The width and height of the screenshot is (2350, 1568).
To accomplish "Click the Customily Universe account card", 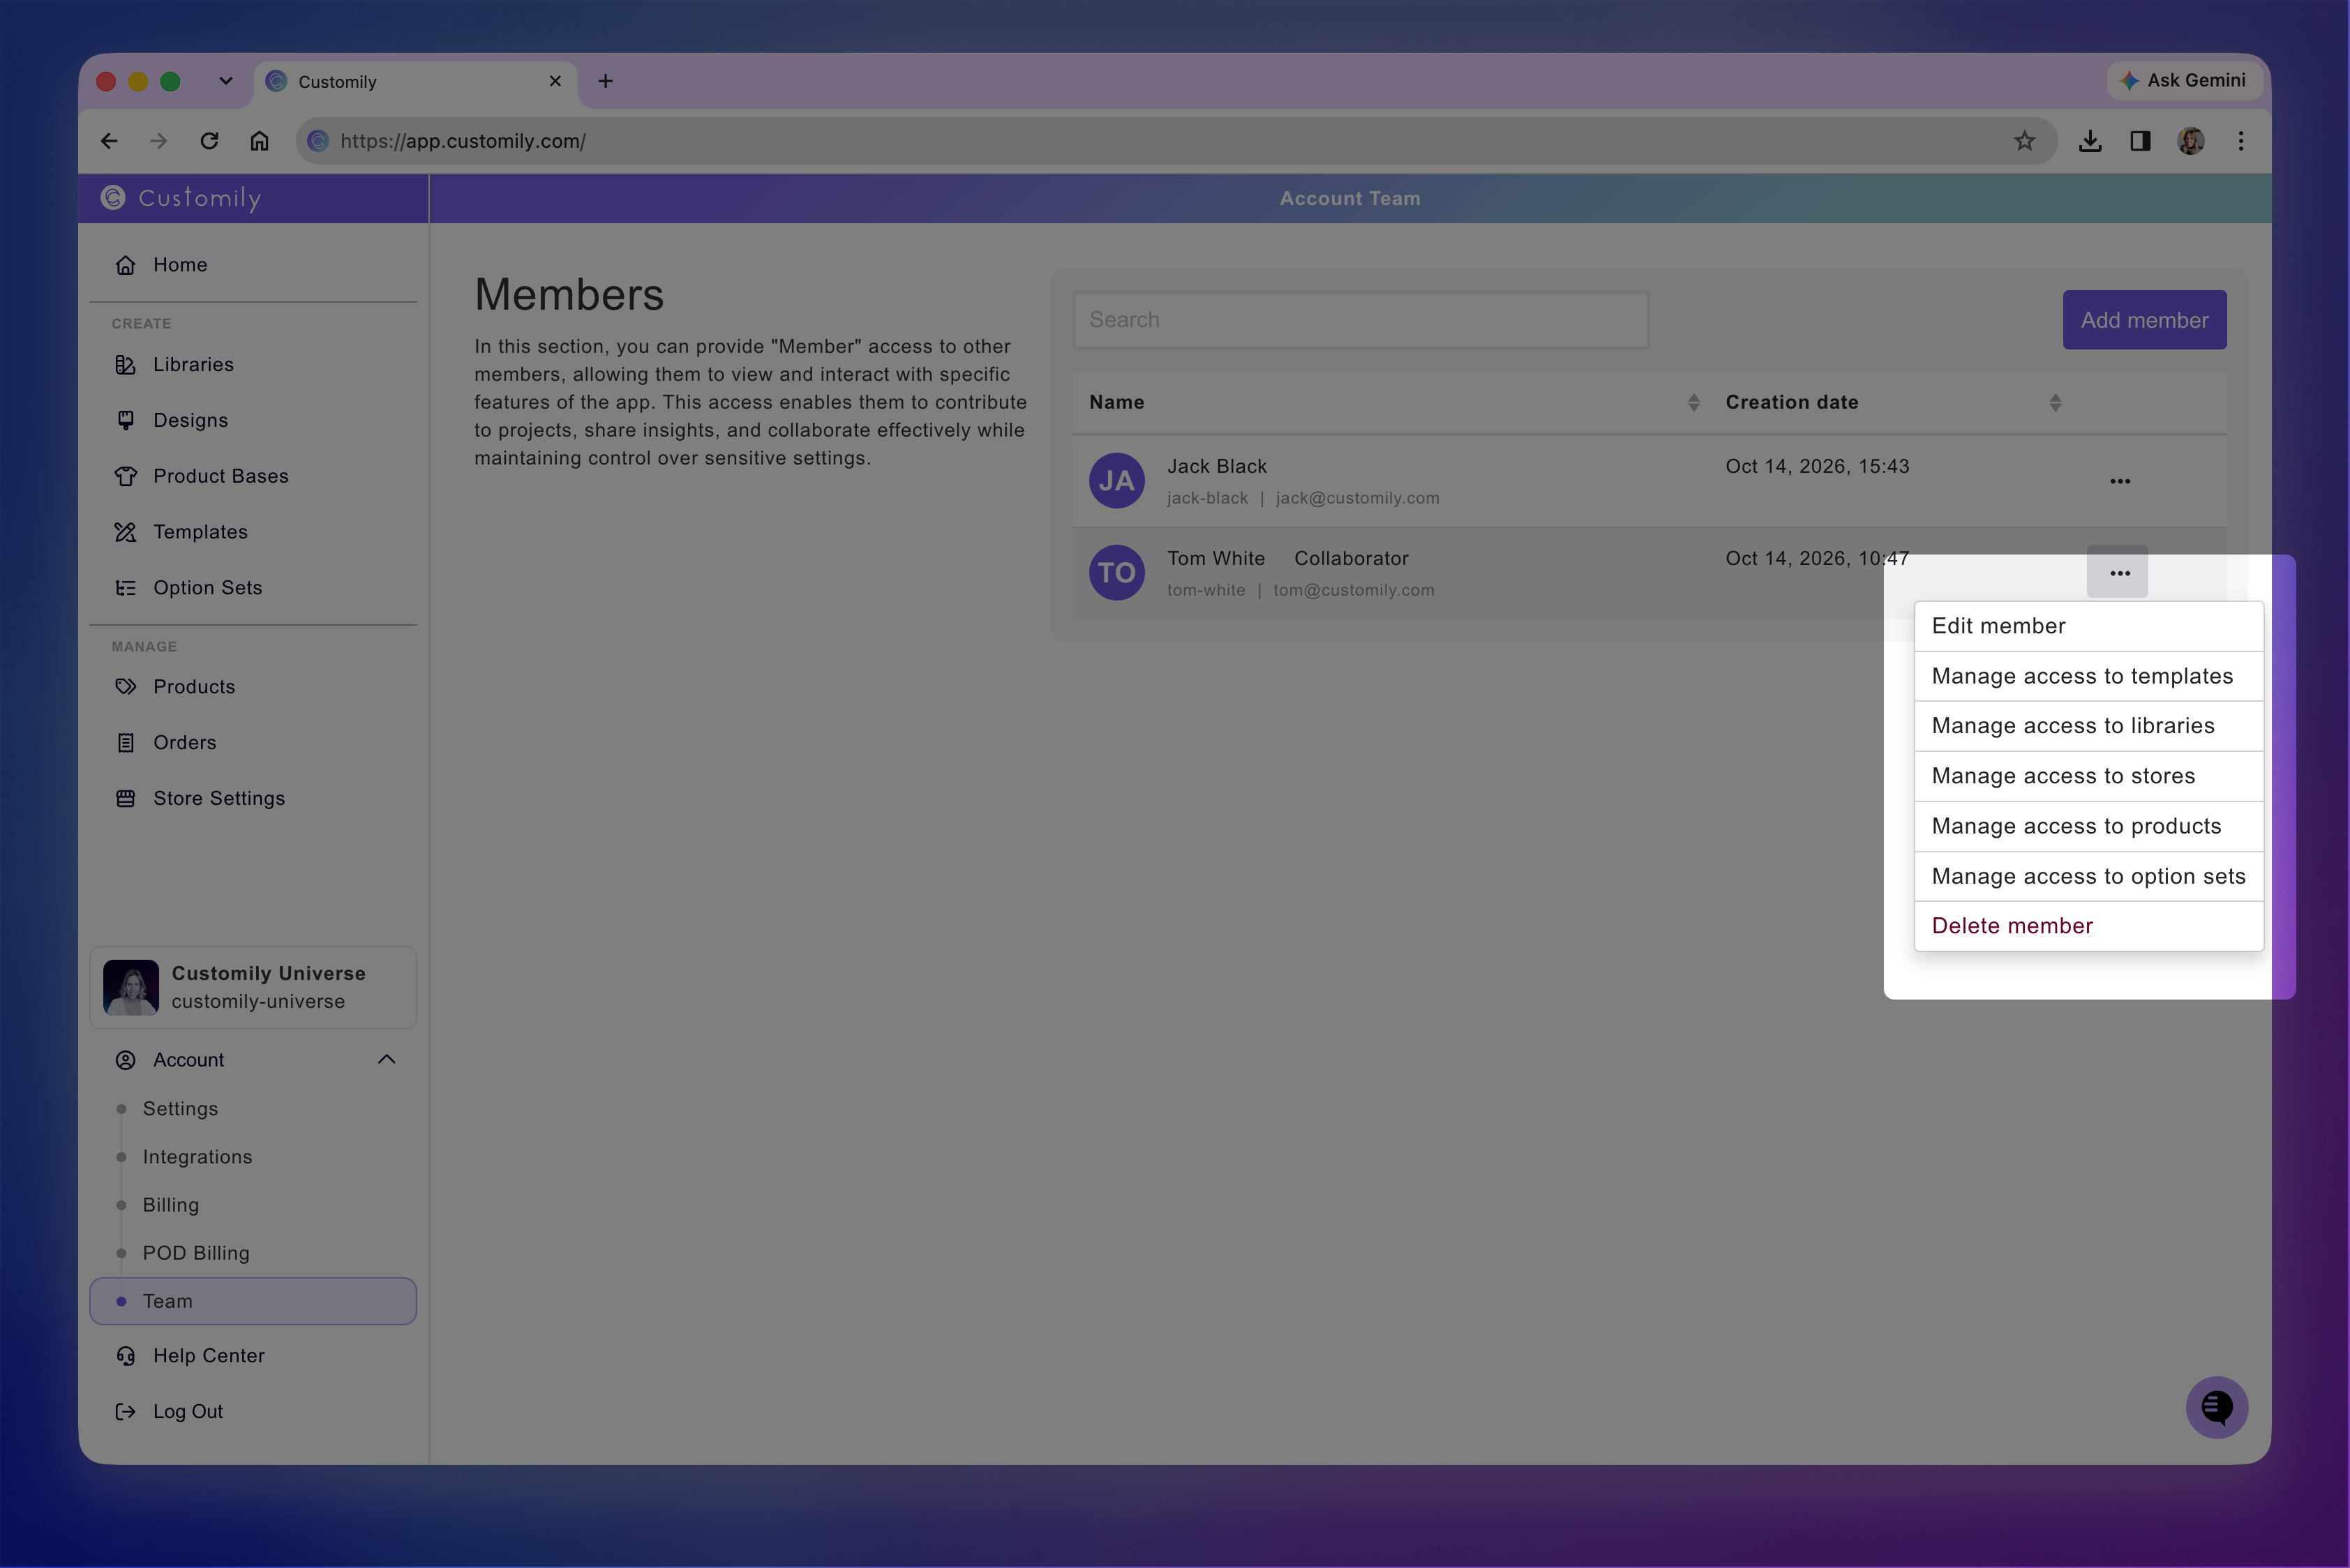I will pyautogui.click(x=253, y=988).
